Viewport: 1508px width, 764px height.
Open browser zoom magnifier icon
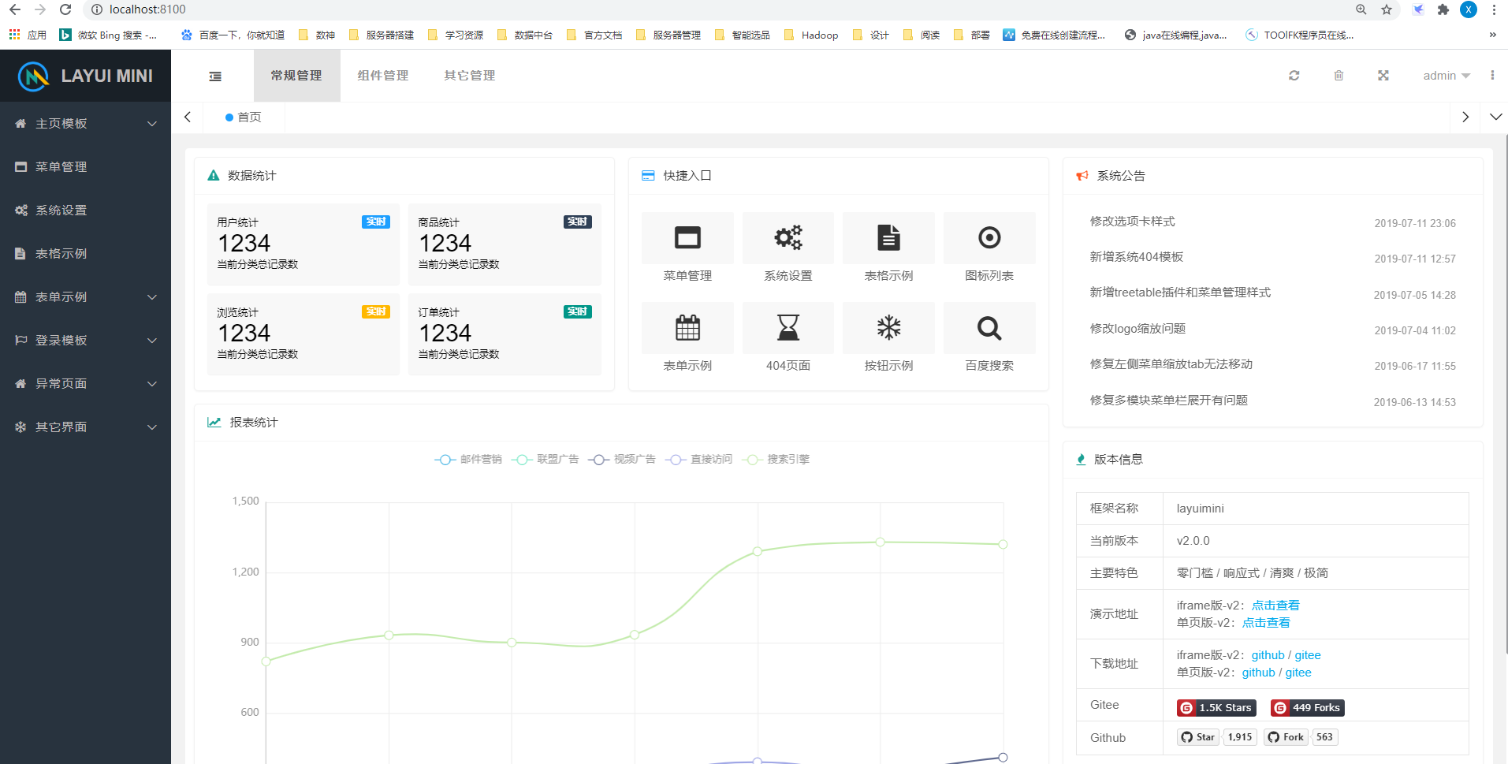(1361, 9)
